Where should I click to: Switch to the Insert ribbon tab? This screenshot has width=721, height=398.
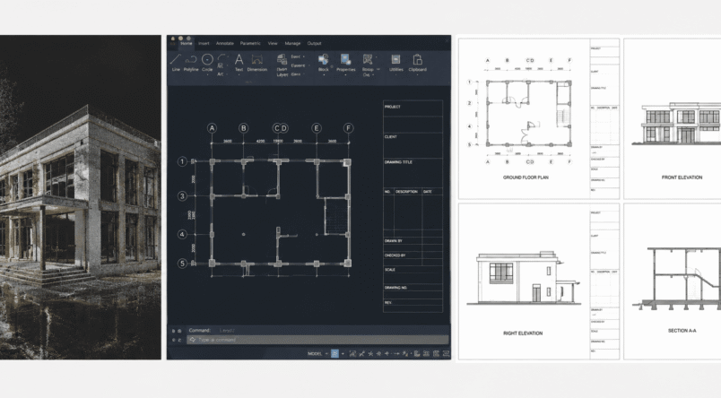(204, 43)
